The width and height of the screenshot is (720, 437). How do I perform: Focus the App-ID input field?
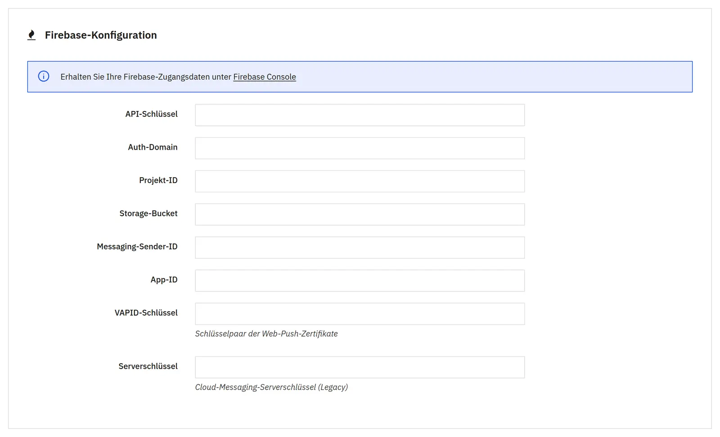[x=360, y=281]
